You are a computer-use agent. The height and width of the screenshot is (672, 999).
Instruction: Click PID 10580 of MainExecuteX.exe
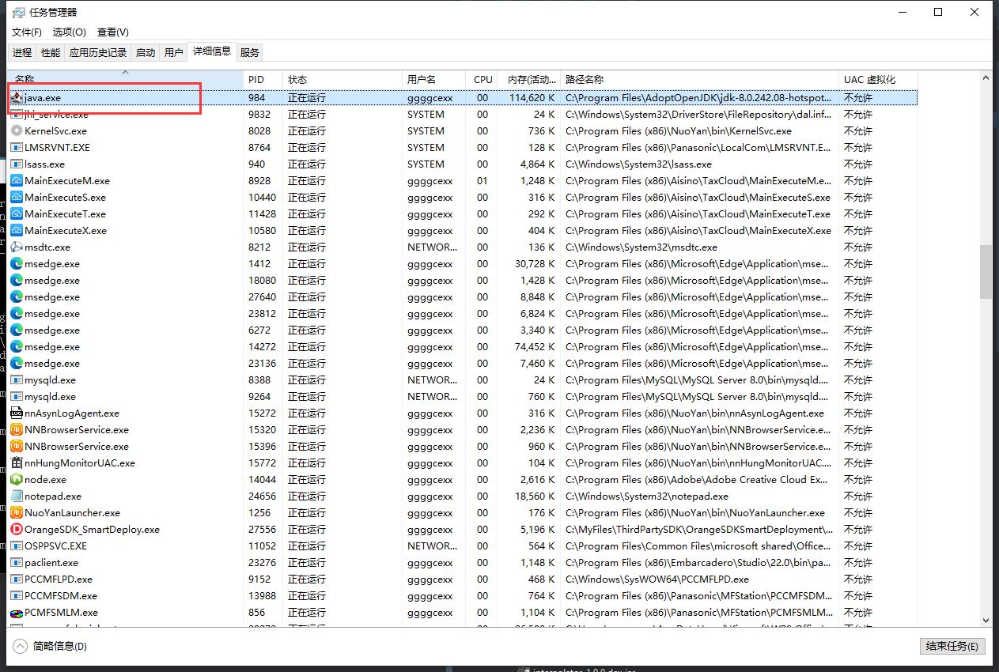point(261,231)
